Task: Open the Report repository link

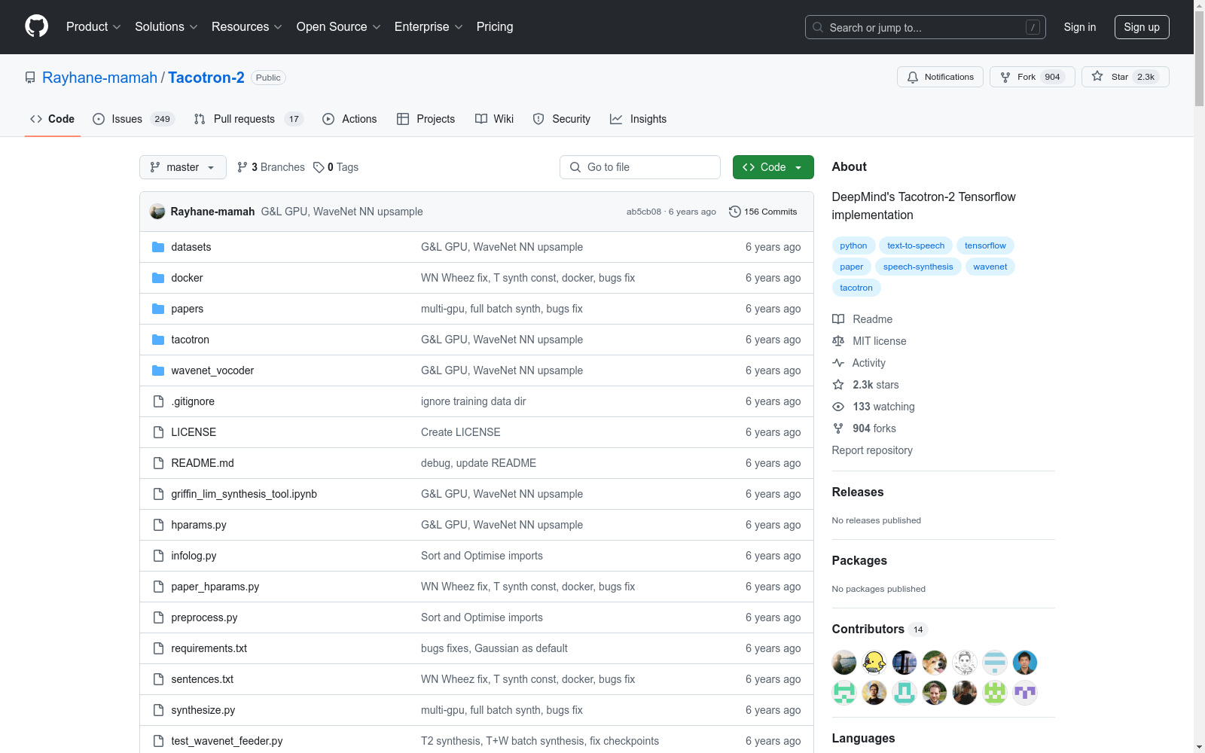Action: 872,450
